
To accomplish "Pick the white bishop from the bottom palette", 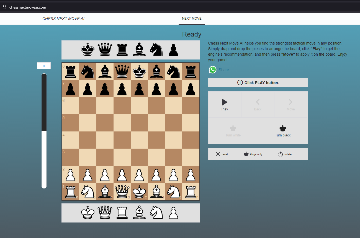I will click(x=139, y=213).
